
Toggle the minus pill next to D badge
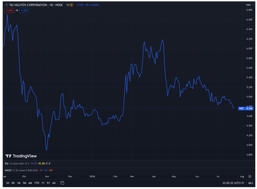68,5
